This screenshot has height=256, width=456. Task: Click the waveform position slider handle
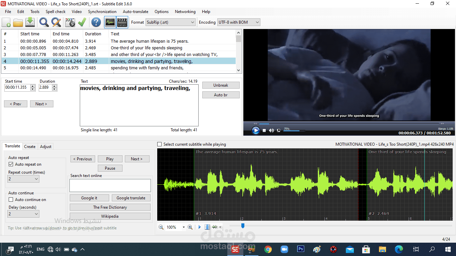243,226
